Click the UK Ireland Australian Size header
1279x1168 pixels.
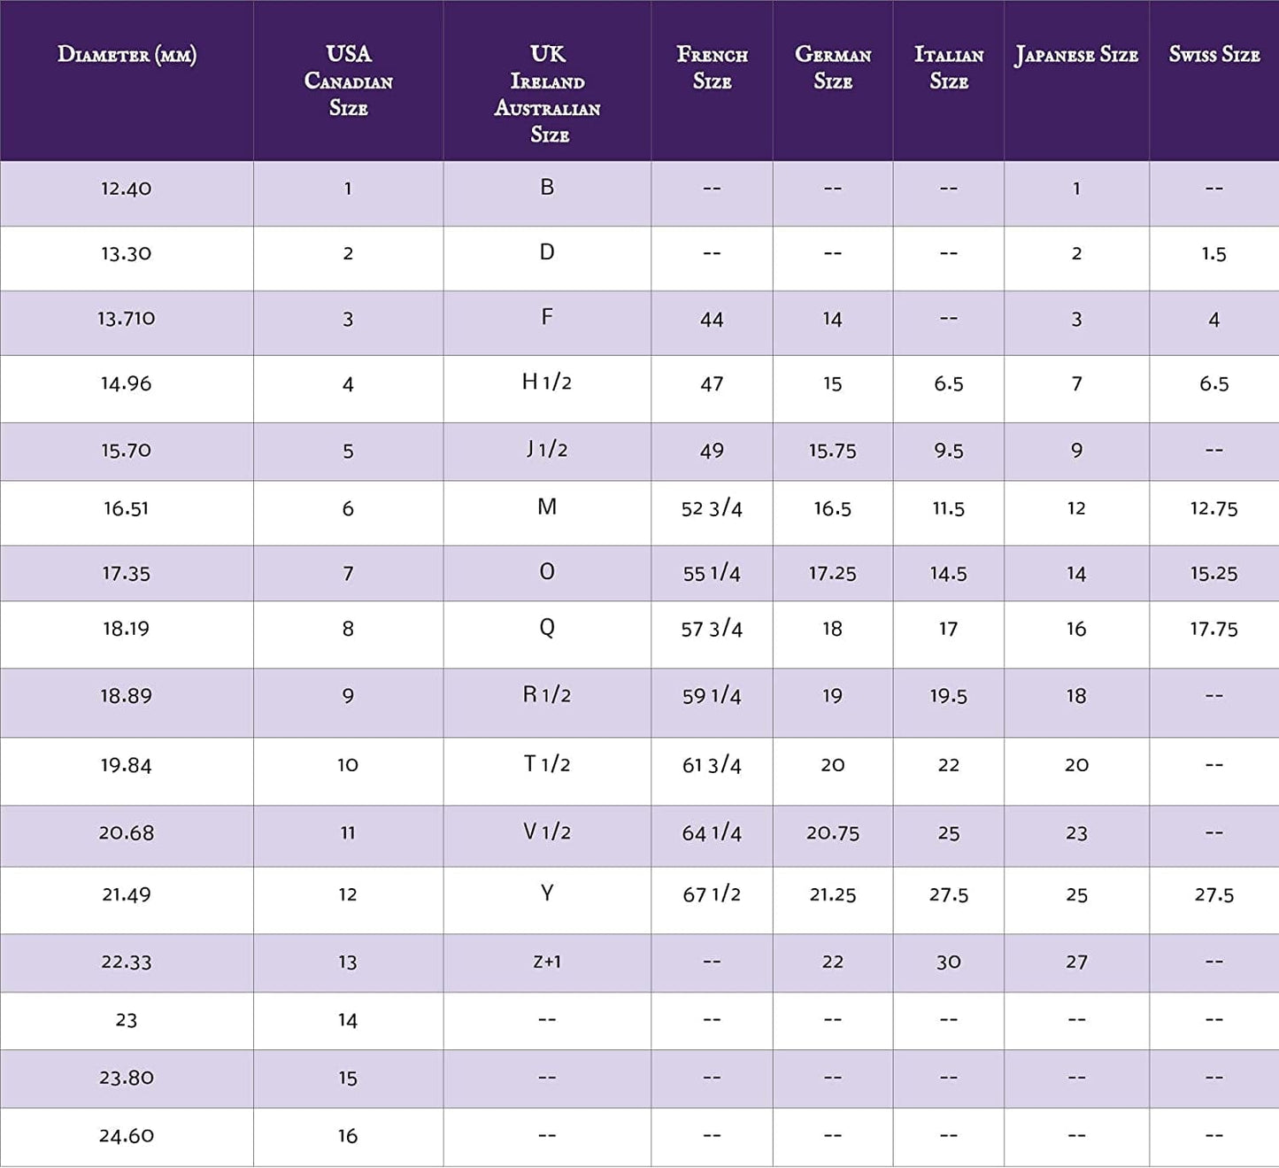click(547, 94)
